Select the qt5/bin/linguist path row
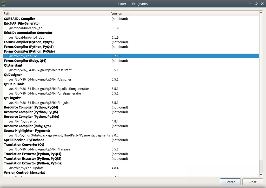Screen dimensions: 266x188 (131, 103)
